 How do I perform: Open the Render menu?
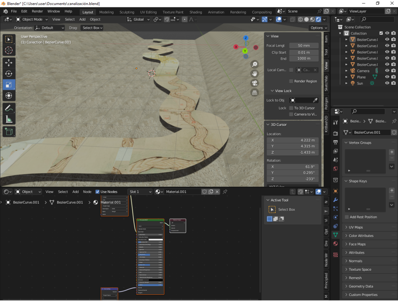coord(37,11)
